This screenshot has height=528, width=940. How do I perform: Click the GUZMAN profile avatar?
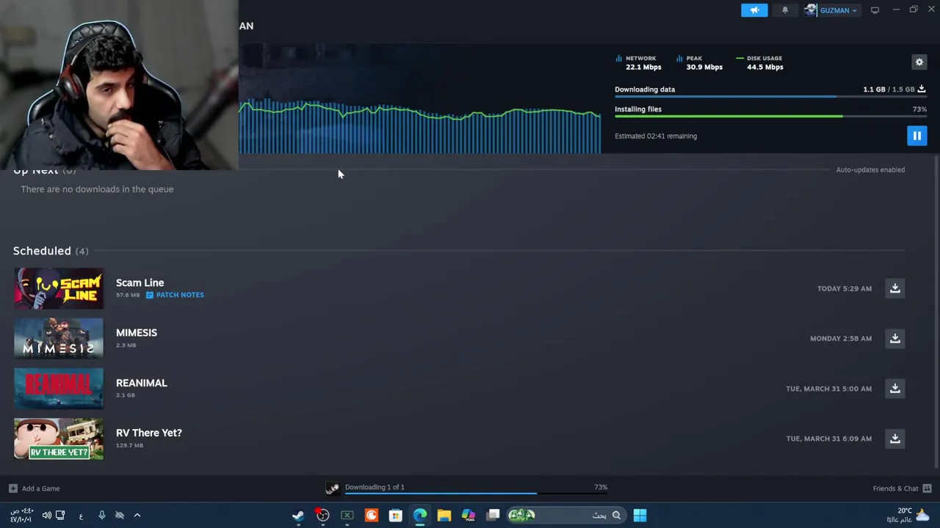point(811,10)
